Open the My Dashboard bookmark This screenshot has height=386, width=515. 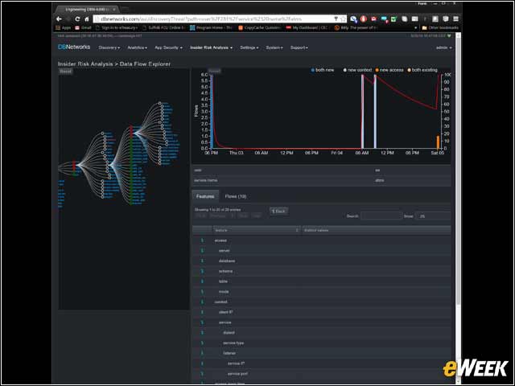coord(307,28)
